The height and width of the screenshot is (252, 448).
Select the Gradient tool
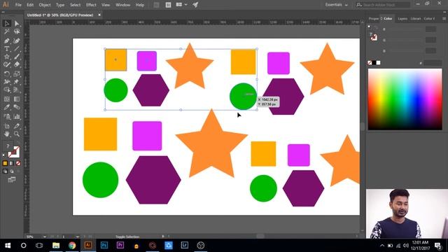coord(17,99)
